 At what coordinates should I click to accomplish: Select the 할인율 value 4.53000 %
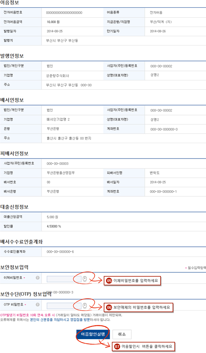tap(54, 226)
